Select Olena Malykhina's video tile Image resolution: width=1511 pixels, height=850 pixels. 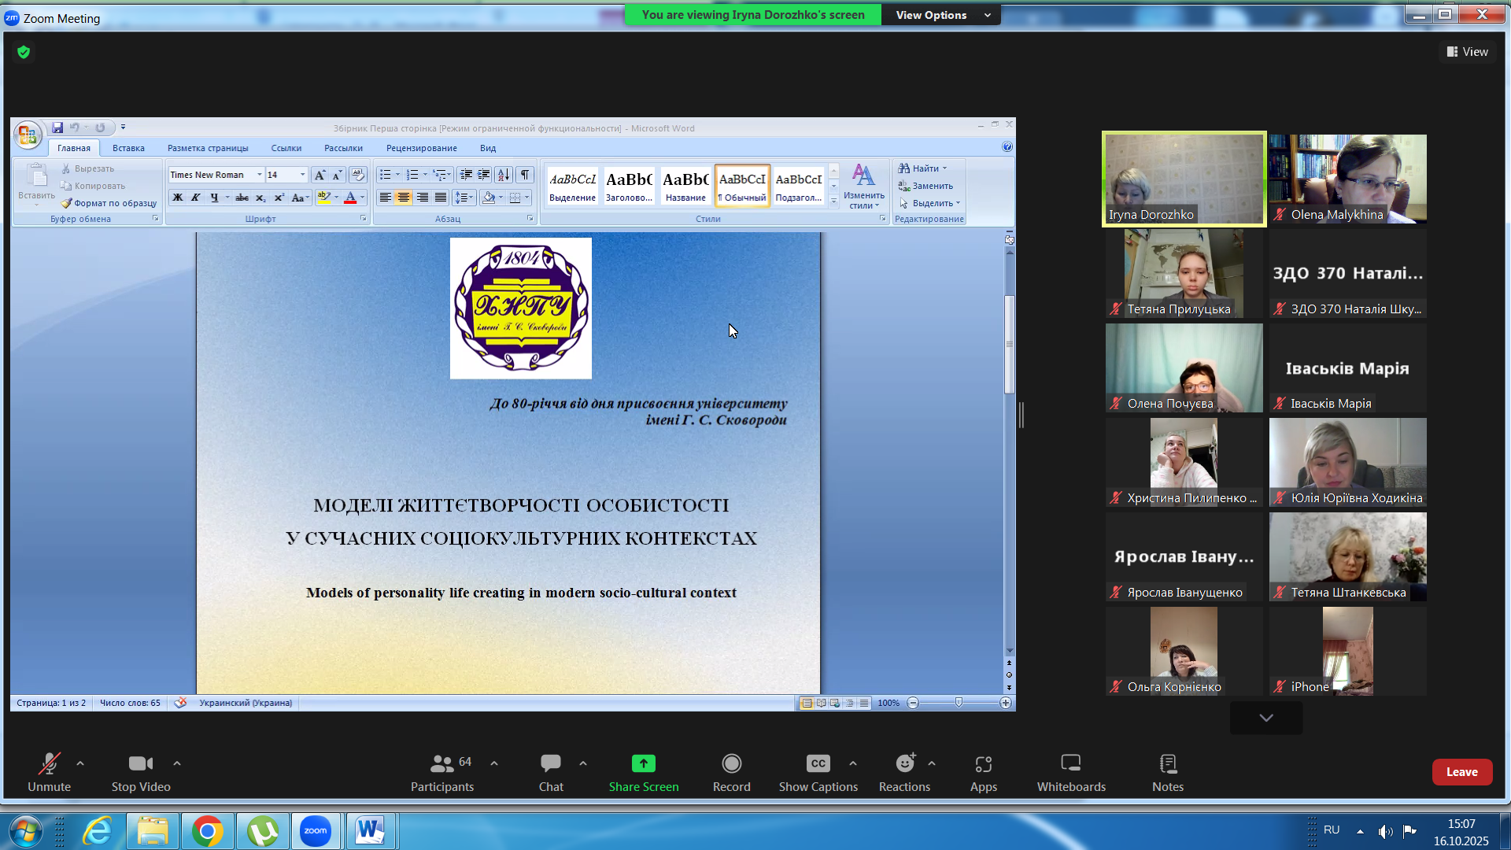[1347, 179]
